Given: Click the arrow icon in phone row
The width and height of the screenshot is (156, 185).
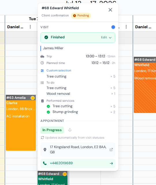Looking at the screenshot, I should [x=111, y=163].
